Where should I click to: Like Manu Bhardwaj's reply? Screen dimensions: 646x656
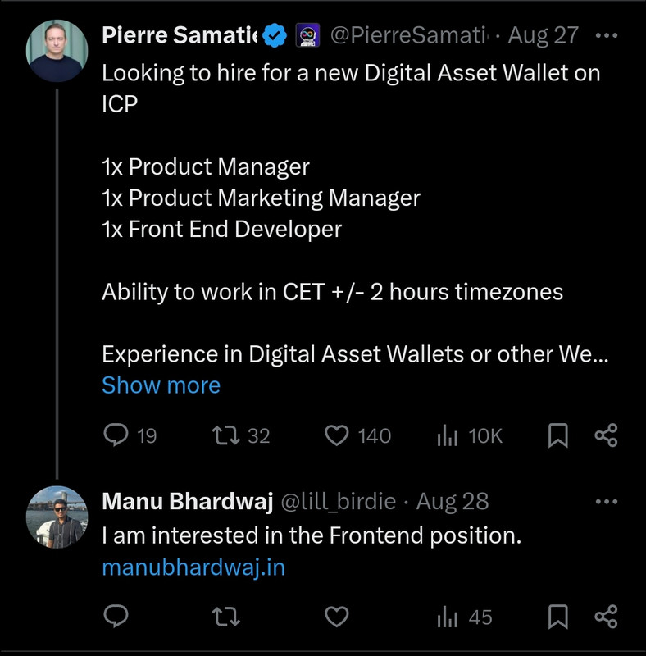click(x=337, y=616)
